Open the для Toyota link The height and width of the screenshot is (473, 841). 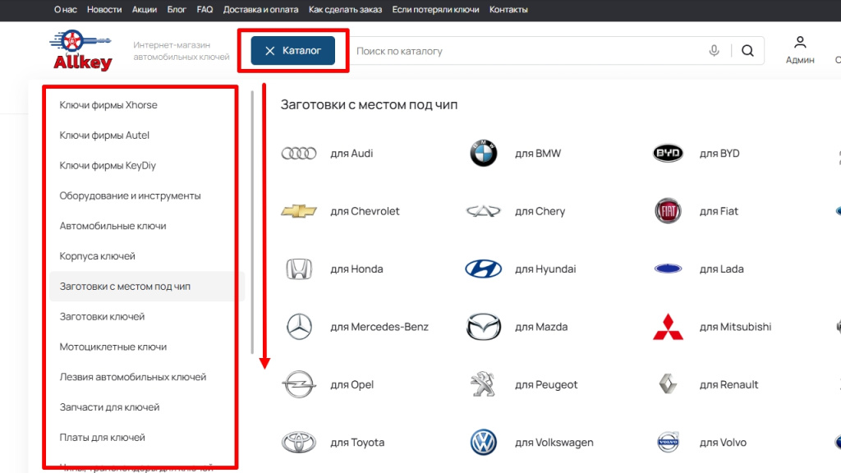coord(356,443)
